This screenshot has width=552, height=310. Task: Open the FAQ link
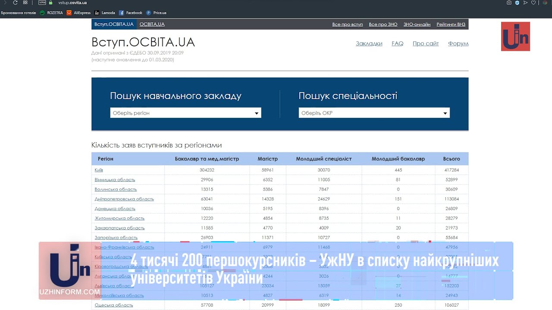click(x=398, y=43)
